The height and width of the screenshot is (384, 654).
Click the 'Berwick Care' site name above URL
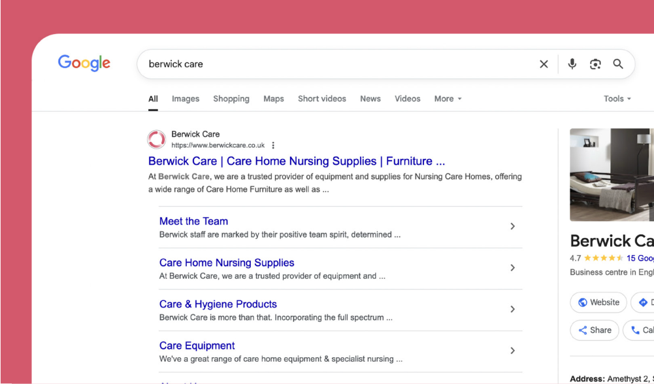(x=195, y=134)
